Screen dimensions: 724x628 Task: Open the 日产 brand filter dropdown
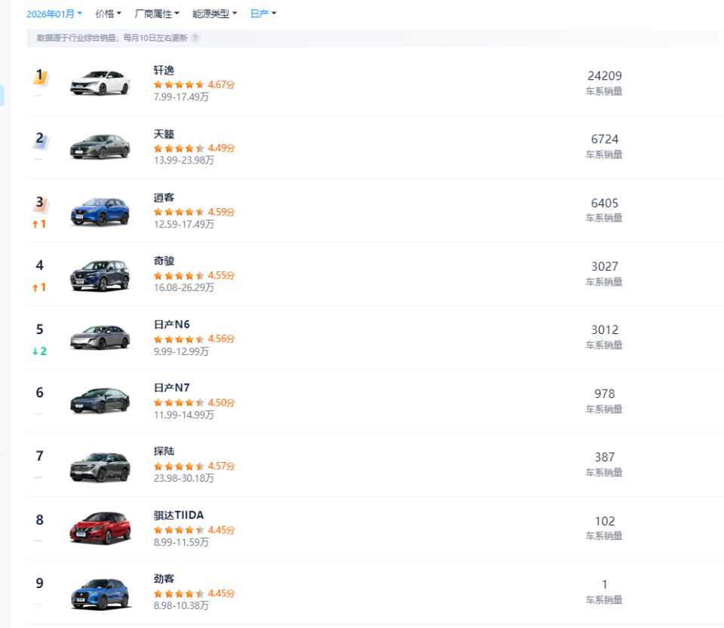(x=262, y=13)
